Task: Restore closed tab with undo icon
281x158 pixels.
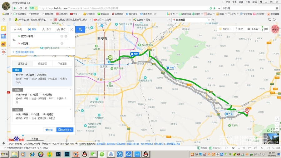Action: [x=274, y=20]
